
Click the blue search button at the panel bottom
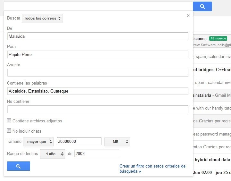(x=19, y=166)
